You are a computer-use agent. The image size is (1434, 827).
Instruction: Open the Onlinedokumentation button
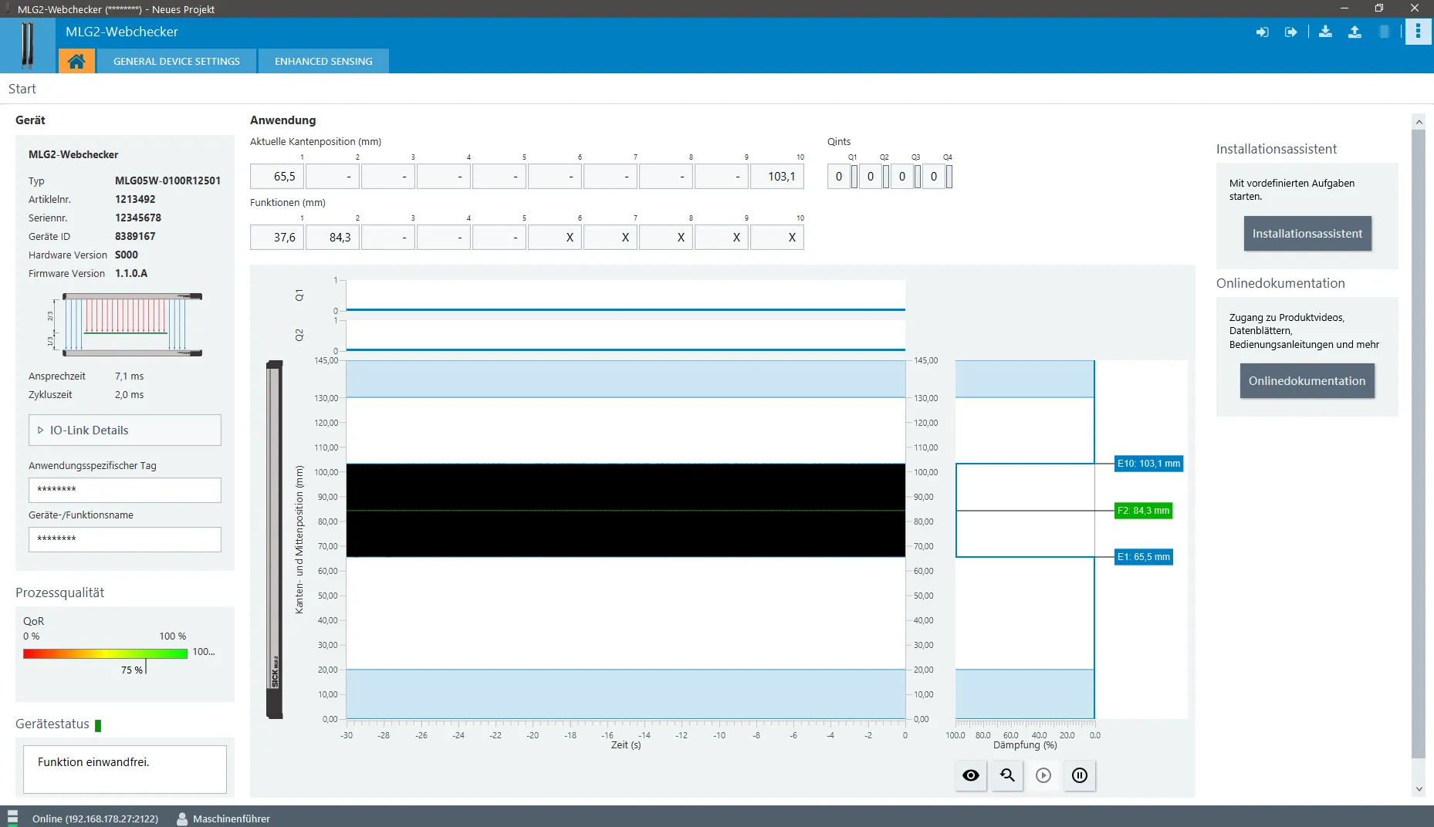pos(1307,381)
